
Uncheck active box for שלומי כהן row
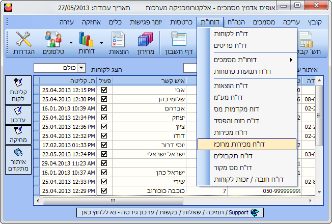point(104,99)
